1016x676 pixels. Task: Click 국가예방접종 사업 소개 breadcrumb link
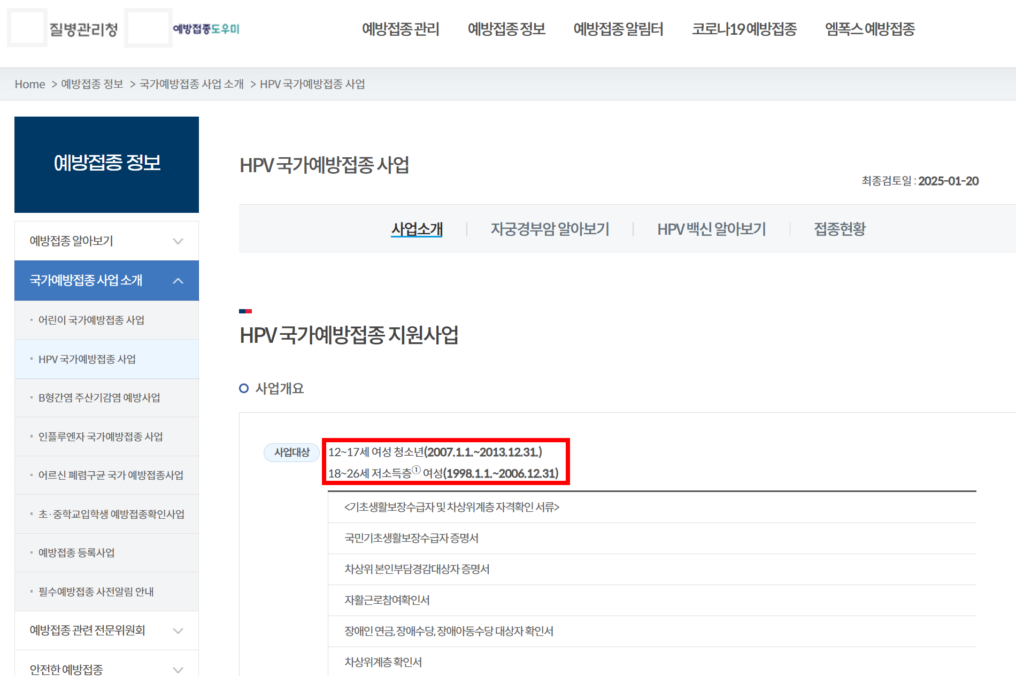pos(191,84)
